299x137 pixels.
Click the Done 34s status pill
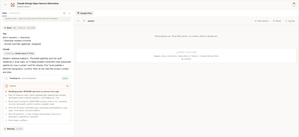pos(20,28)
